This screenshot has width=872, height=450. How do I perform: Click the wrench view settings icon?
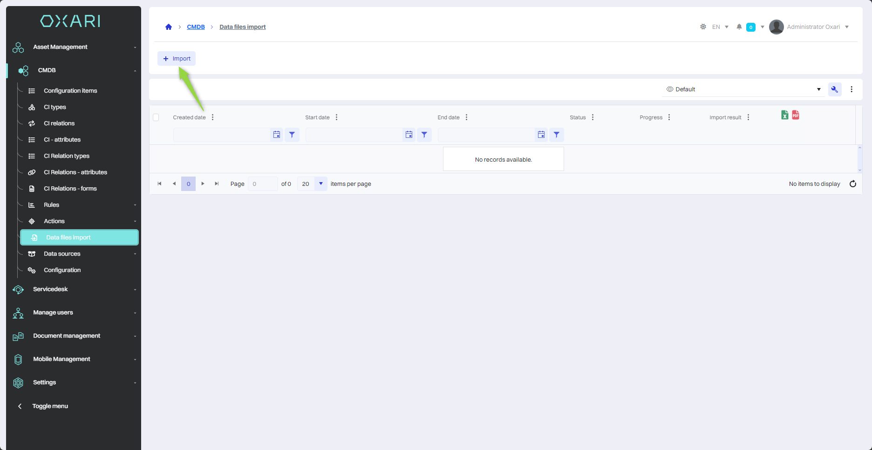pos(834,89)
